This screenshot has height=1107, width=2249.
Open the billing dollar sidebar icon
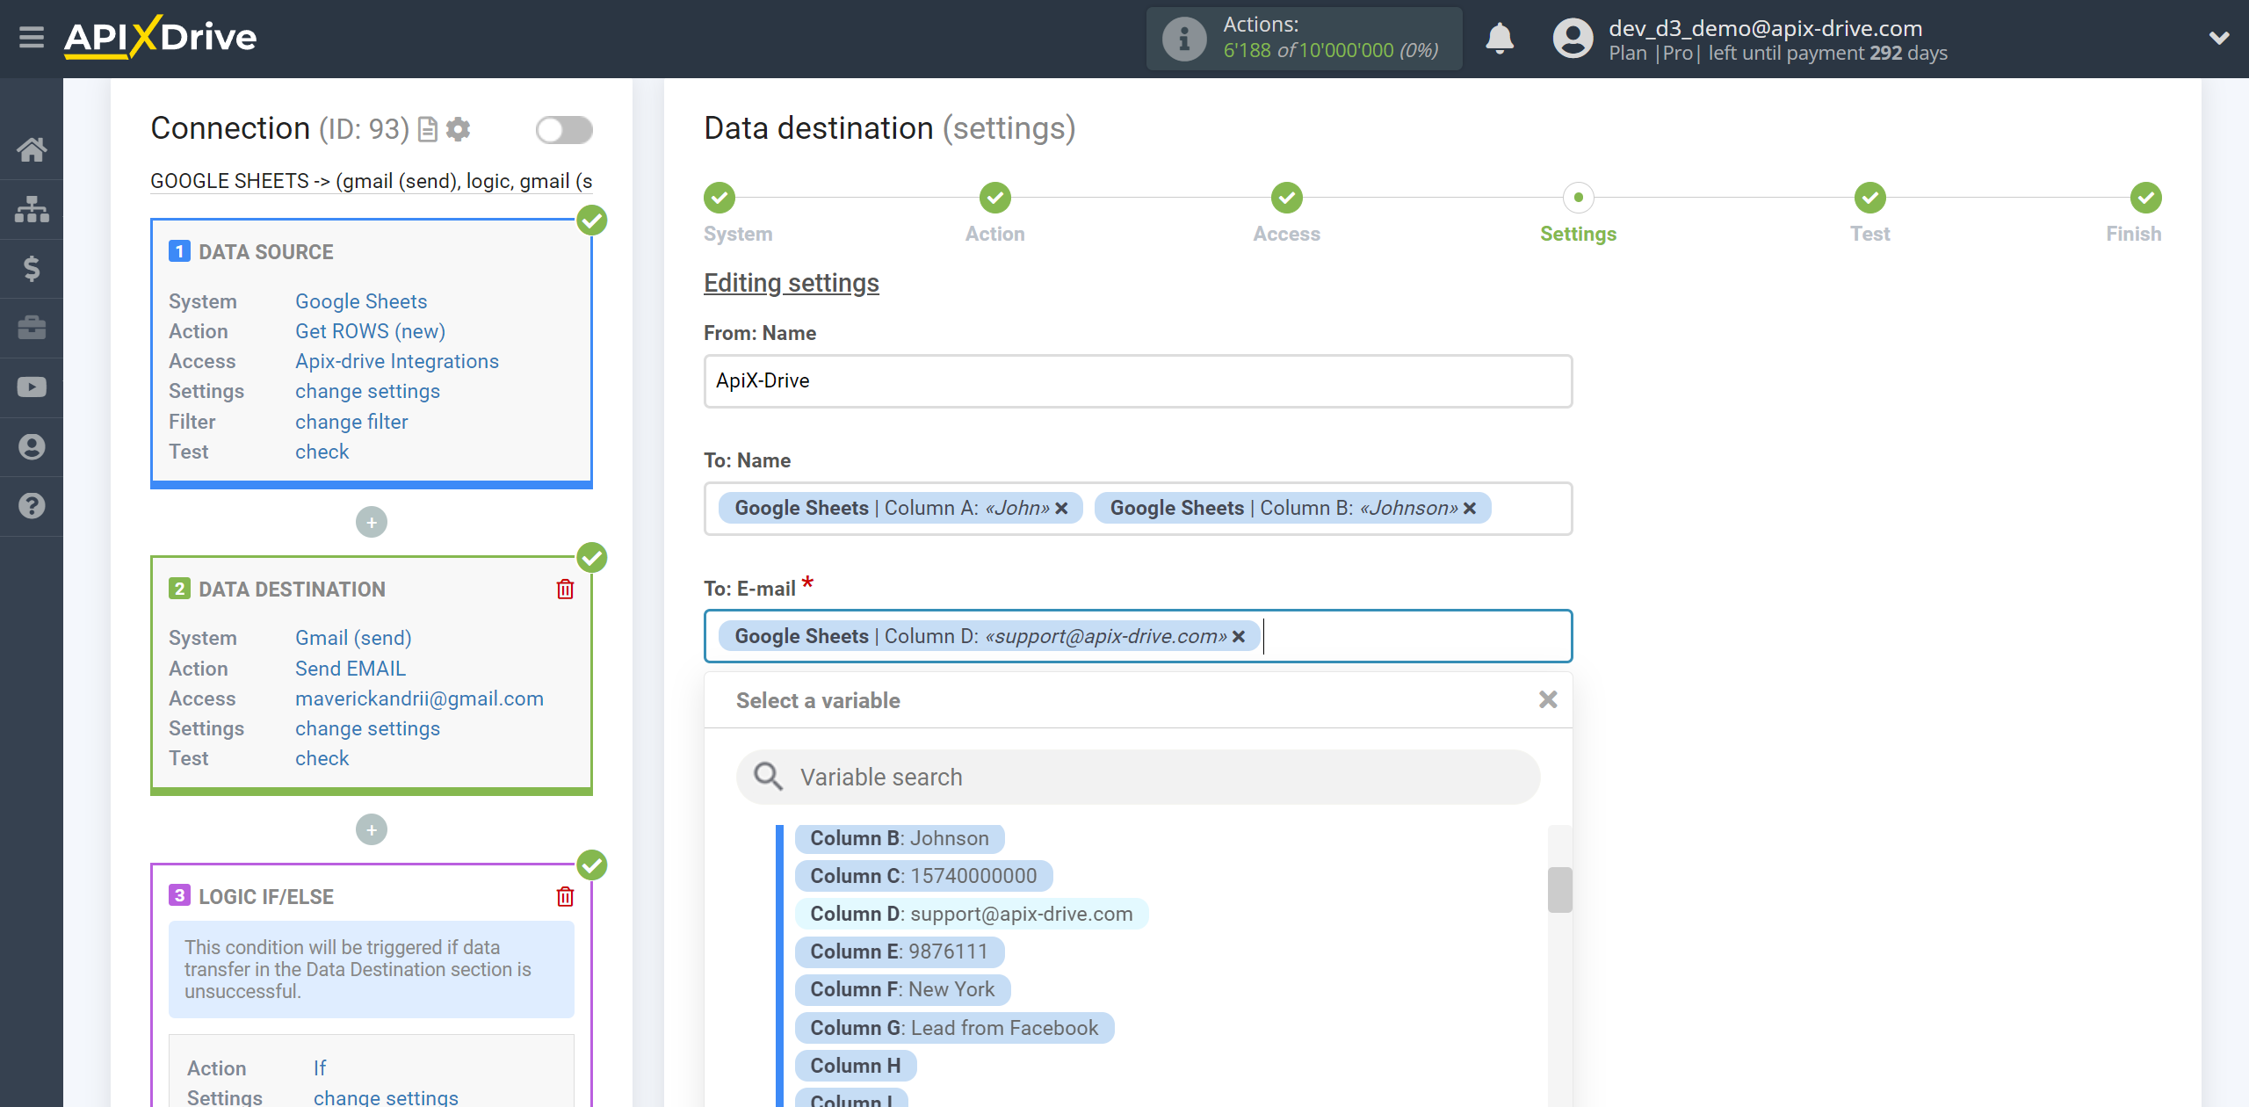32,268
